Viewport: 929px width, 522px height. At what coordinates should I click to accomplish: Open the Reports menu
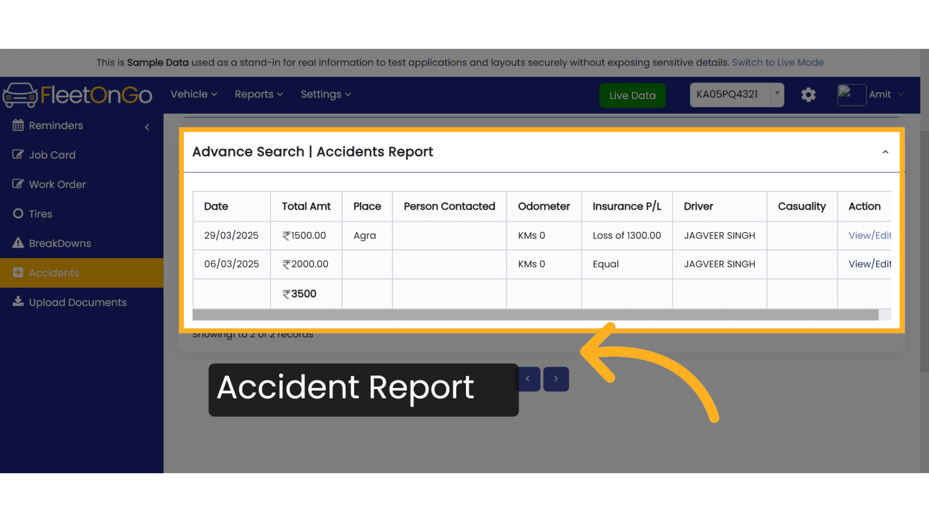tap(258, 94)
